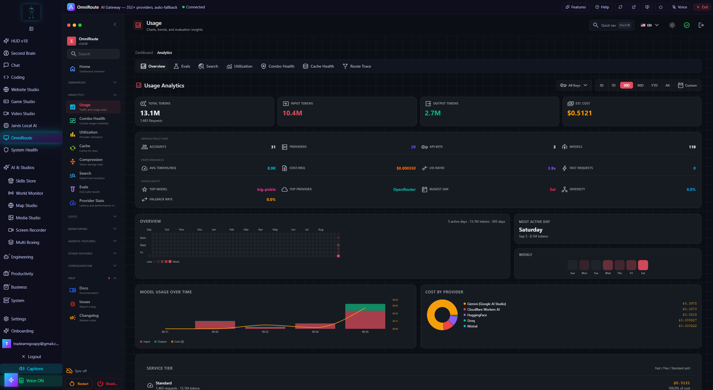The image size is (713, 390).
Task: Click the sidebar panel toggle icon under avatar
Action: pyautogui.click(x=31, y=29)
